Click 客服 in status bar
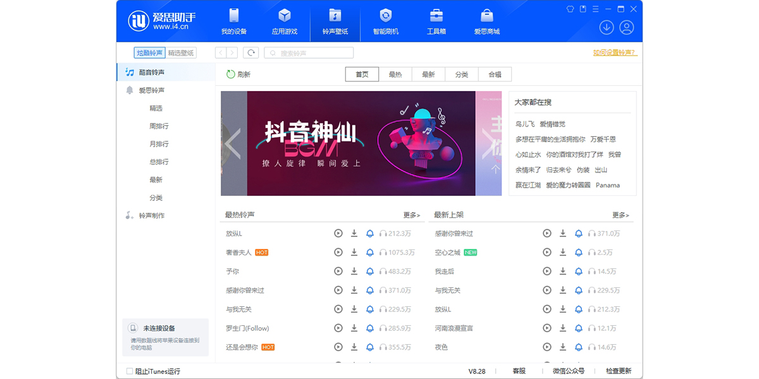759x379 pixels. (x=519, y=371)
